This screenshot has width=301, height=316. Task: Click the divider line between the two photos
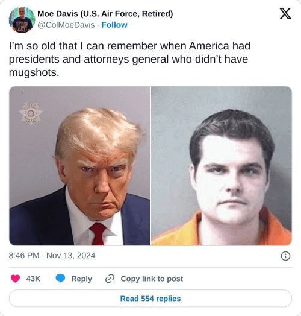150,166
